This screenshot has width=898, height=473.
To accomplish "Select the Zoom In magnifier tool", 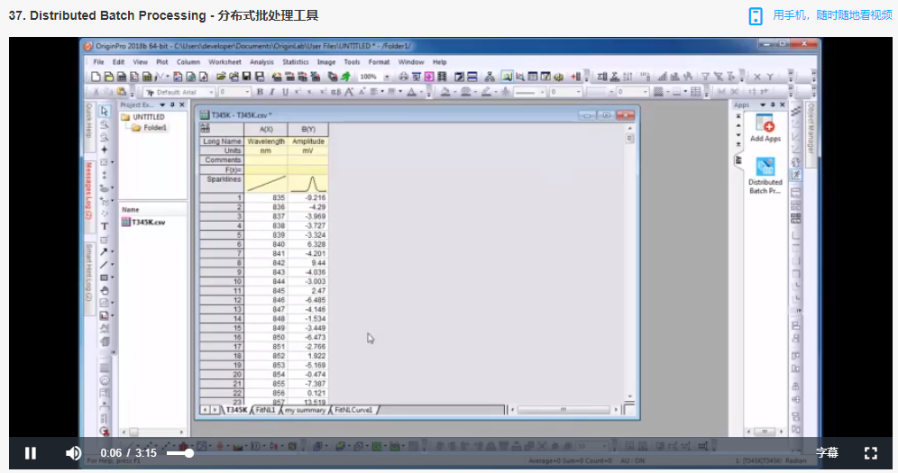I will point(105,124).
